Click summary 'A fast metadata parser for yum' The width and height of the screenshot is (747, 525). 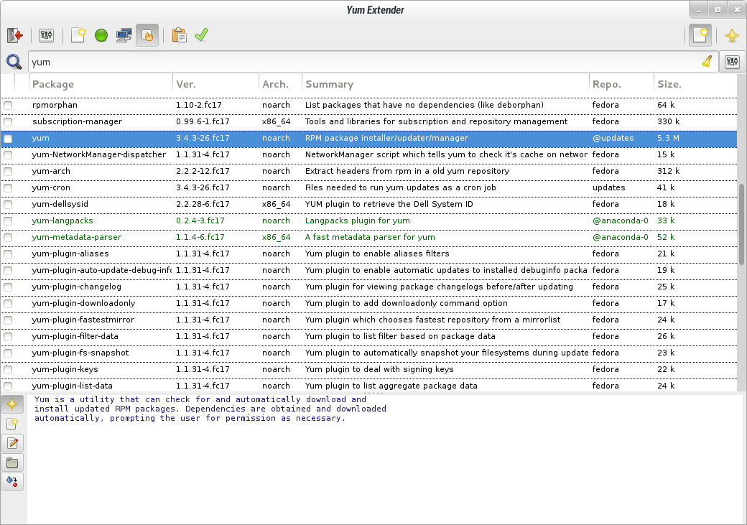[x=370, y=237]
